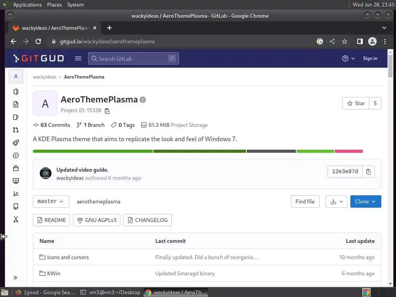Click the pink language bar segment
Screen dimensions: 396x297
click(349, 151)
